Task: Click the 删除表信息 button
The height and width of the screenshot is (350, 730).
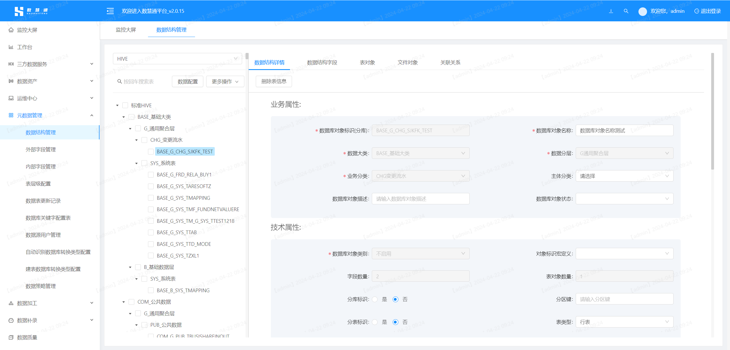Action: click(x=274, y=81)
